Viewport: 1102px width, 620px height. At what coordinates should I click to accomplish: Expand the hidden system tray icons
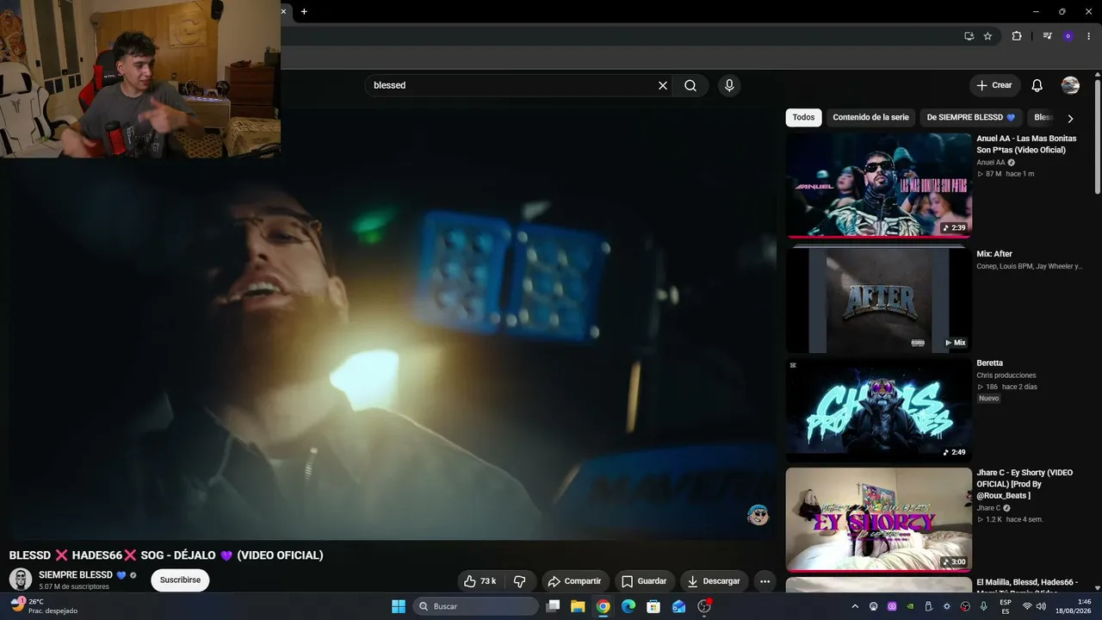(x=855, y=606)
